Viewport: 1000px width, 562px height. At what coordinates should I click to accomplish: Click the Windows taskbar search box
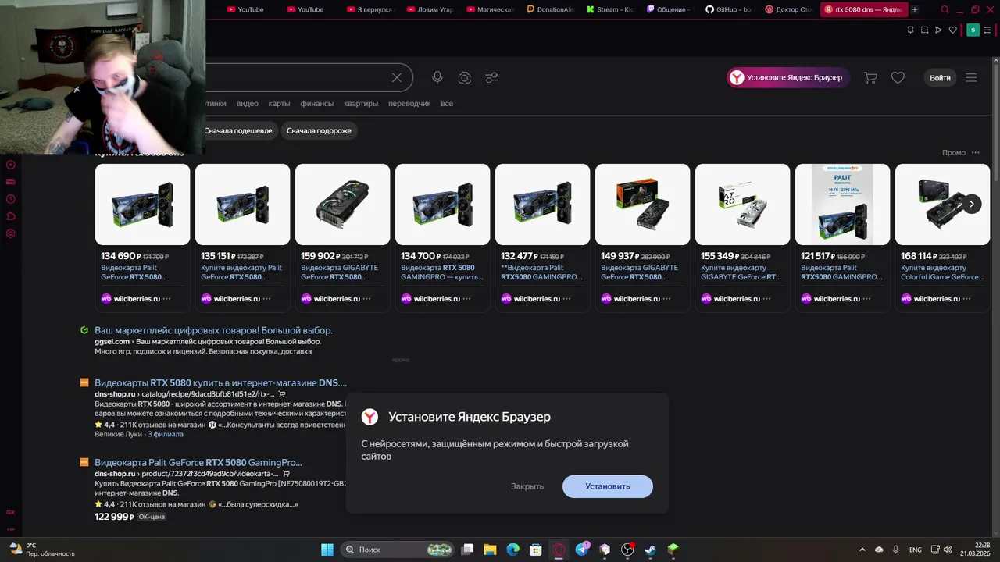(x=398, y=550)
